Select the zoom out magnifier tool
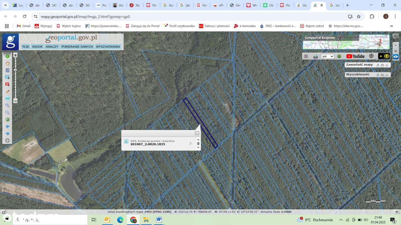Screen dimensions: 401x225 [x=8, y=112]
